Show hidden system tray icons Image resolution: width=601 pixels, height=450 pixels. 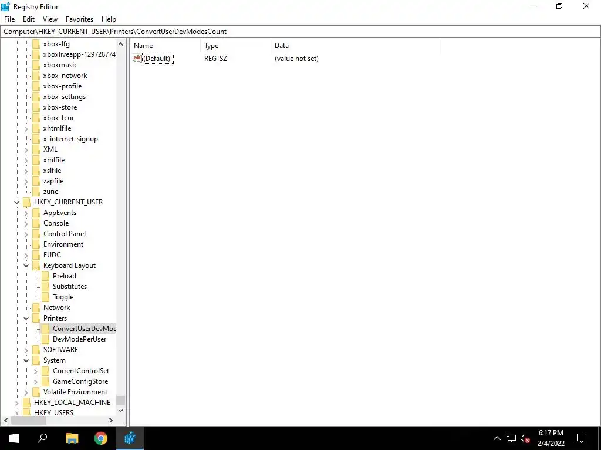(x=497, y=438)
